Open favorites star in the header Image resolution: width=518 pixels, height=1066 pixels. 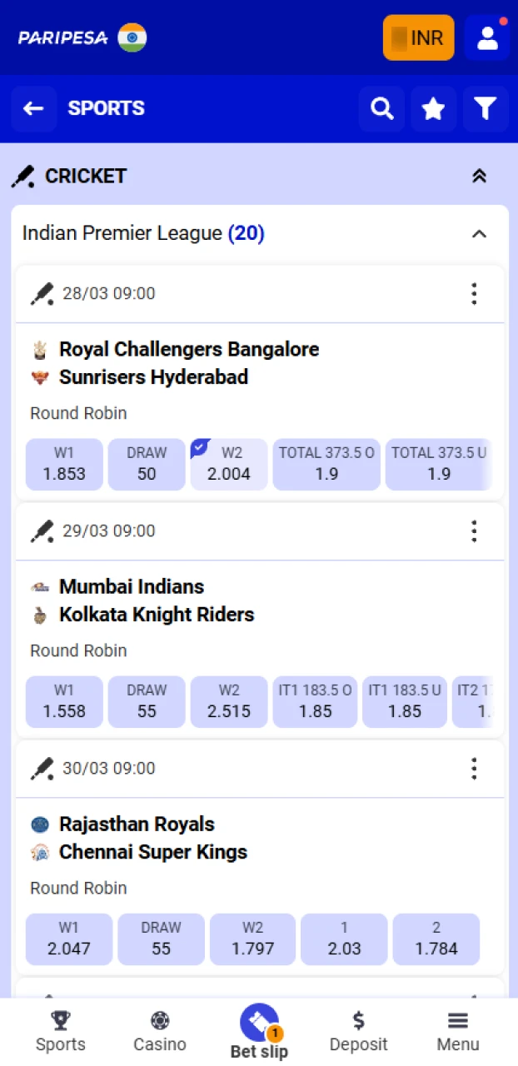tap(433, 108)
